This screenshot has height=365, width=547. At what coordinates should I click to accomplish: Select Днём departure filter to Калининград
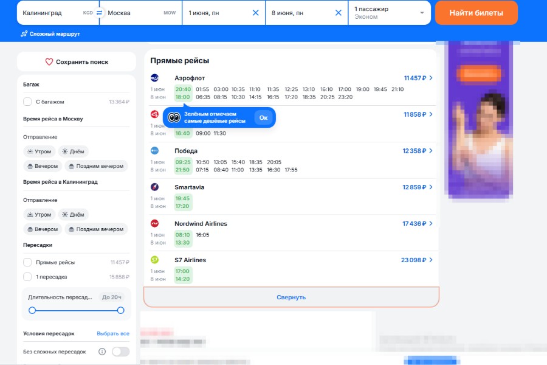74,215
